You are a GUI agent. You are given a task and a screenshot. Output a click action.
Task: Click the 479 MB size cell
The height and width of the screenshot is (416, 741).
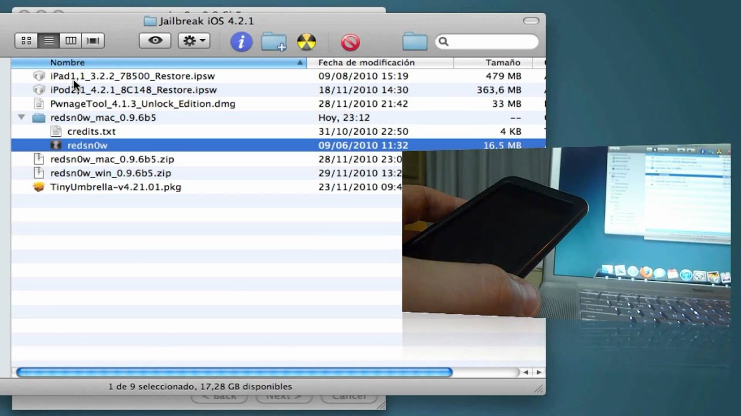point(503,76)
